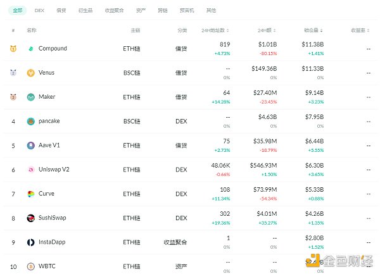Screen dimensions: 380x274
Task: Click Curve's $73.99M 24H amount
Action: point(265,190)
